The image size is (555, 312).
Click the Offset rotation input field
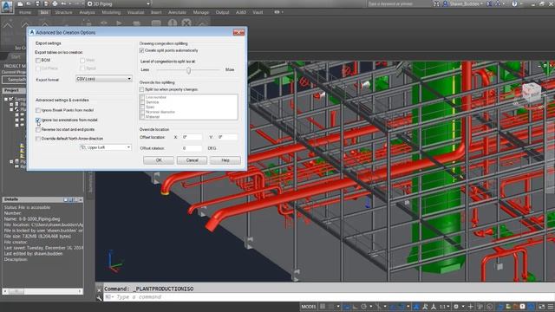192,148
